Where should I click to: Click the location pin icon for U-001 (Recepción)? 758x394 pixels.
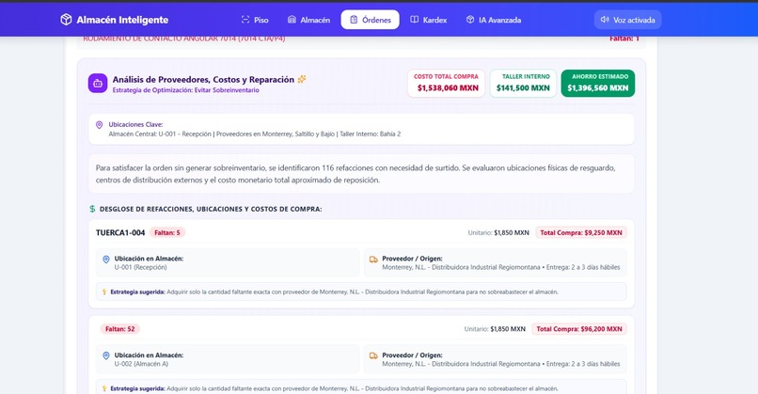(106, 260)
